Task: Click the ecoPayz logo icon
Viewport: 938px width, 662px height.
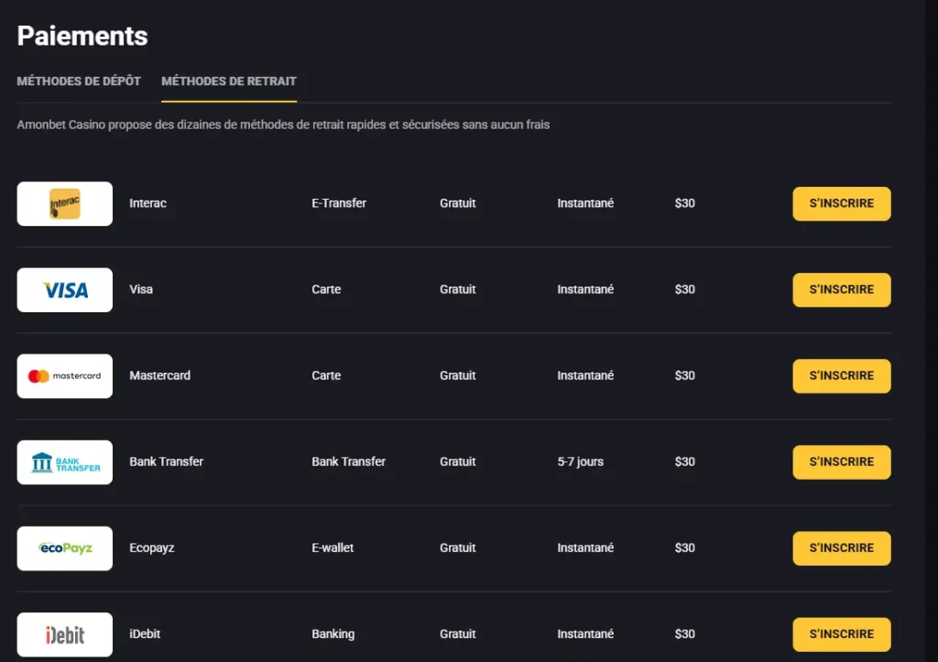Action: (65, 548)
